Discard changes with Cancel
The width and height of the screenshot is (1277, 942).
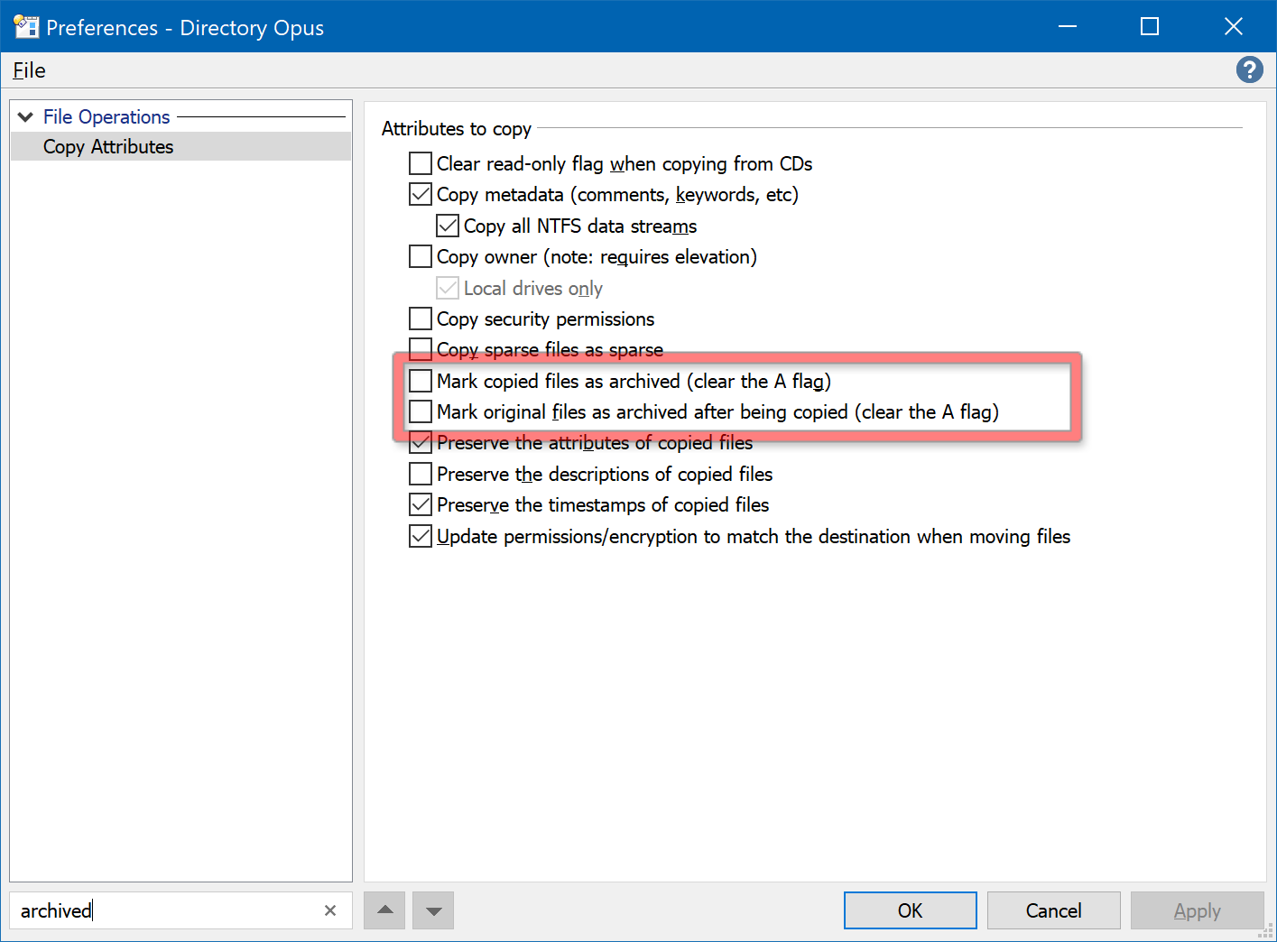coord(1053,910)
